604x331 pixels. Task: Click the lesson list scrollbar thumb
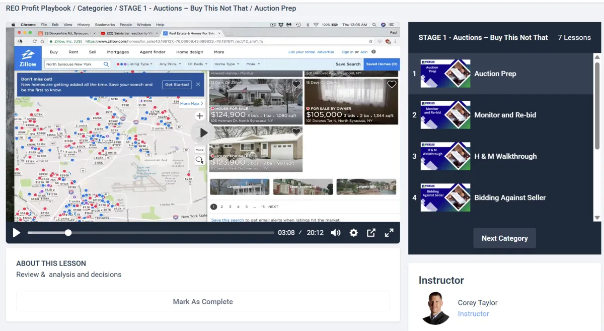pyautogui.click(x=597, y=105)
